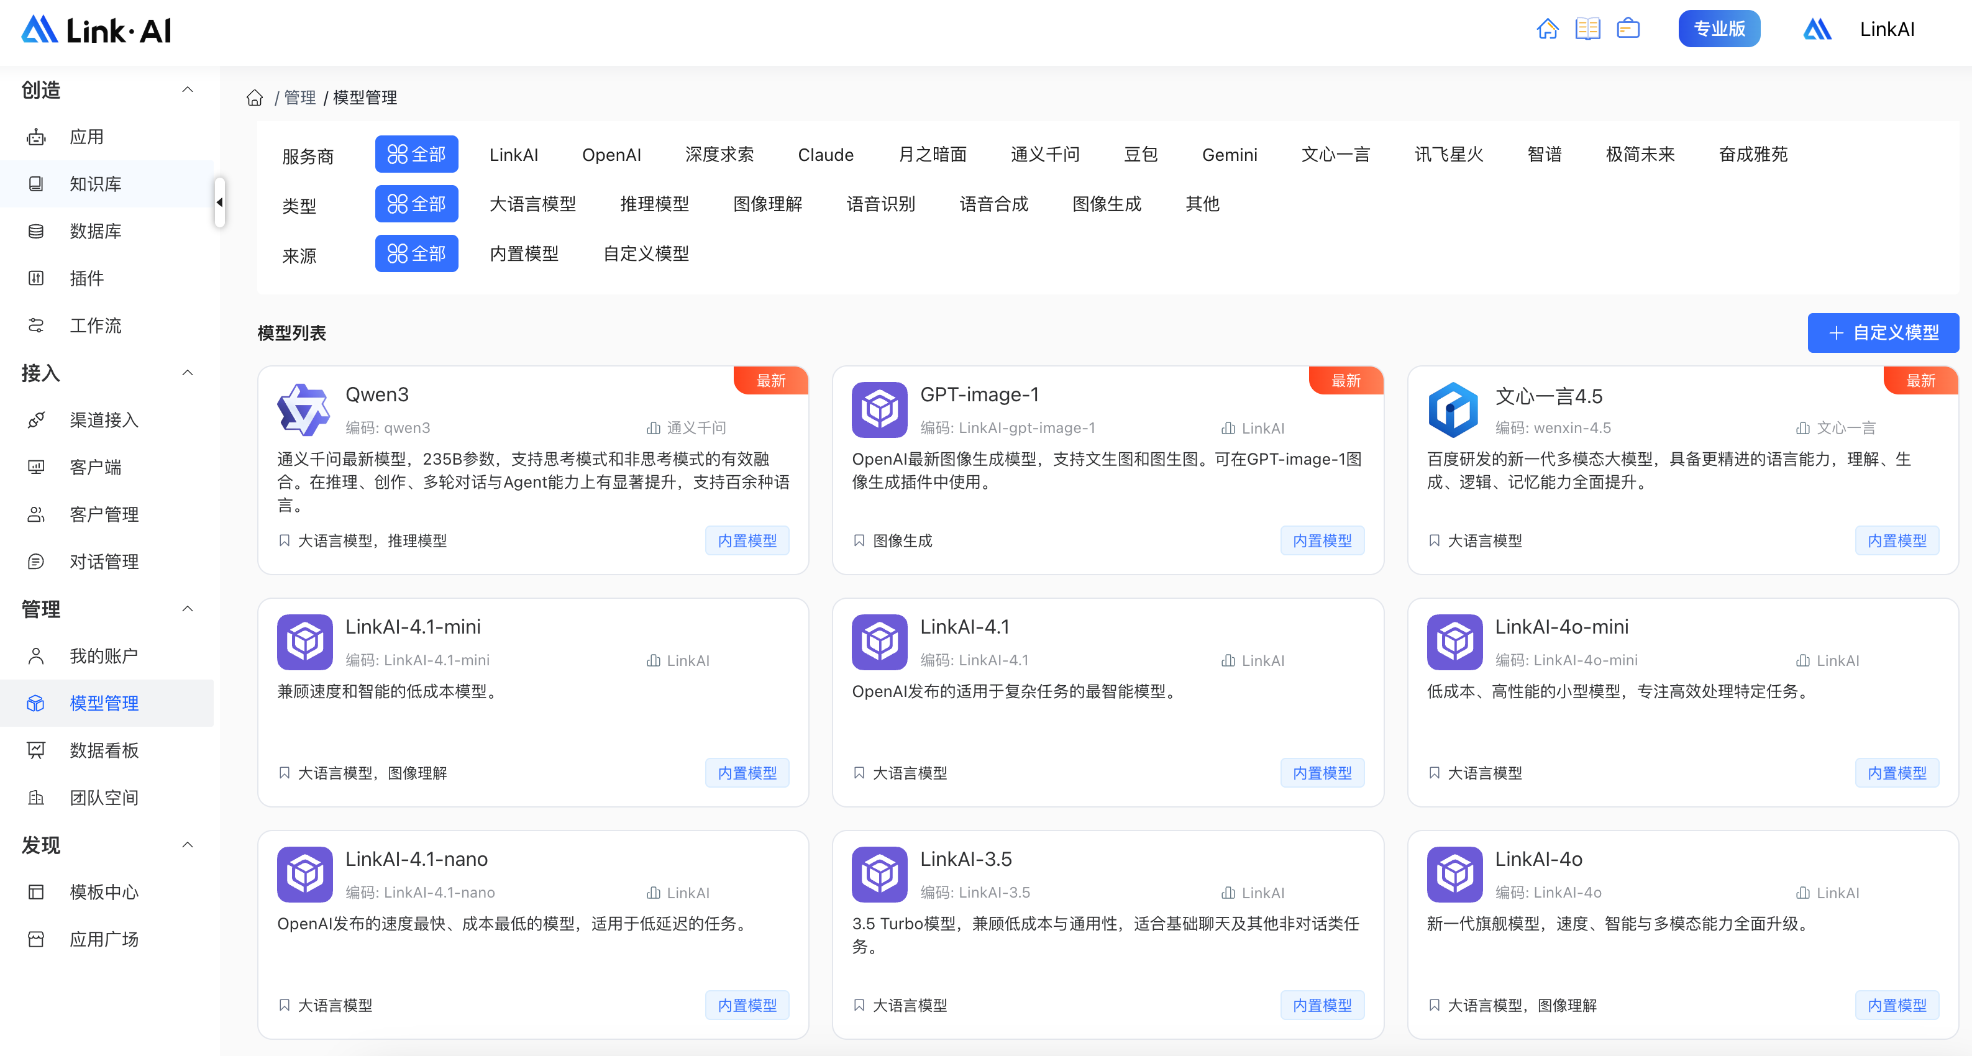Open the LinkAI-4.1 model card

1108,703
